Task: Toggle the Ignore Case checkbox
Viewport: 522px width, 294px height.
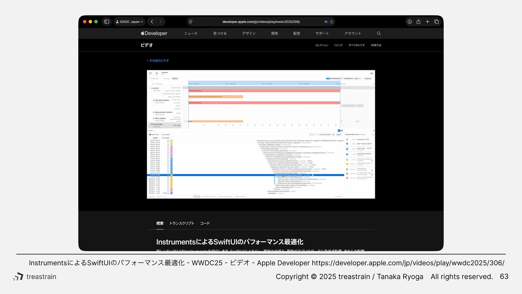Action: point(150,134)
